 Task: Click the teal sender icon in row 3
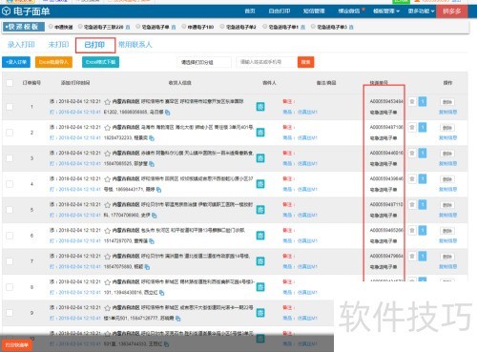260,158
